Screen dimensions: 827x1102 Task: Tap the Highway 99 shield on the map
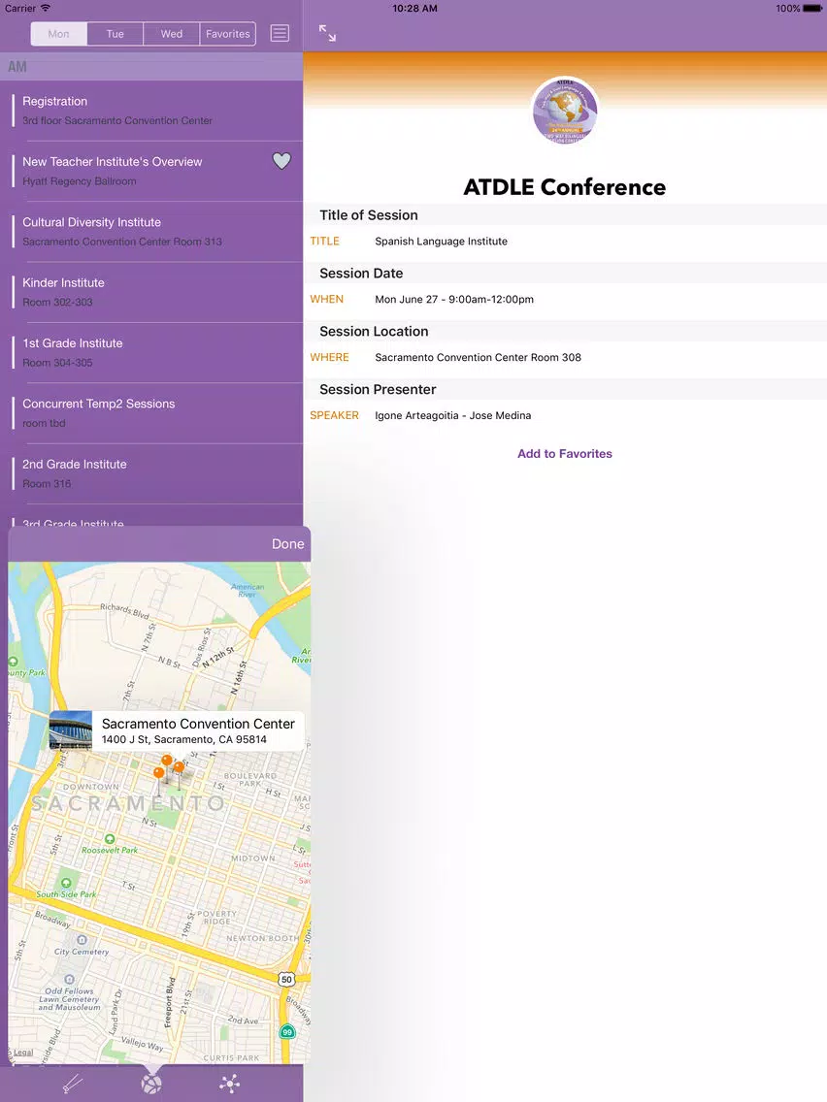(x=287, y=1032)
